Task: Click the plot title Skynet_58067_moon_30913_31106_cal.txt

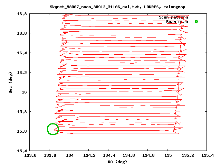Action: [x=96, y=7]
